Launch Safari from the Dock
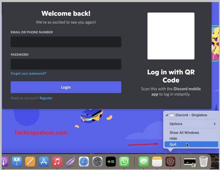 84,162
